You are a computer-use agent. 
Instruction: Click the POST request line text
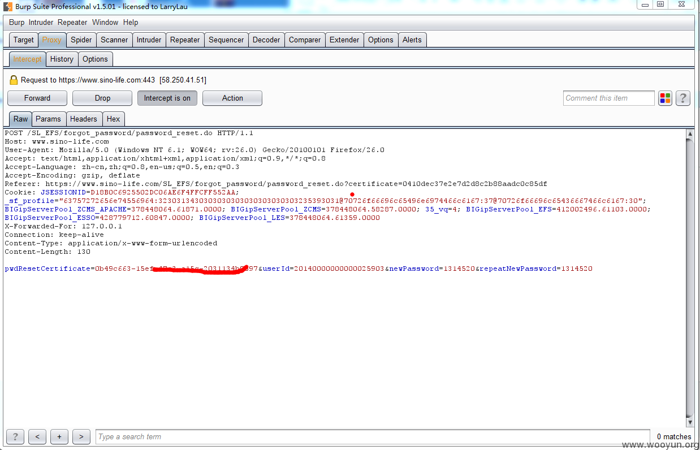click(x=129, y=133)
